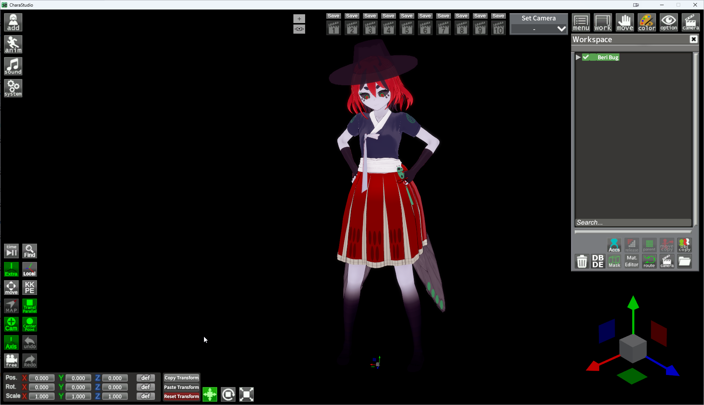Click the workspace Search field
Image resolution: width=704 pixels, height=405 pixels.
tap(633, 222)
